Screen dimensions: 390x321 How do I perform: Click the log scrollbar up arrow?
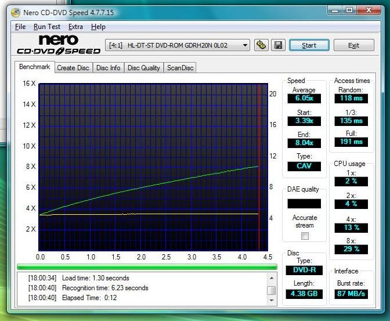[x=272, y=278]
